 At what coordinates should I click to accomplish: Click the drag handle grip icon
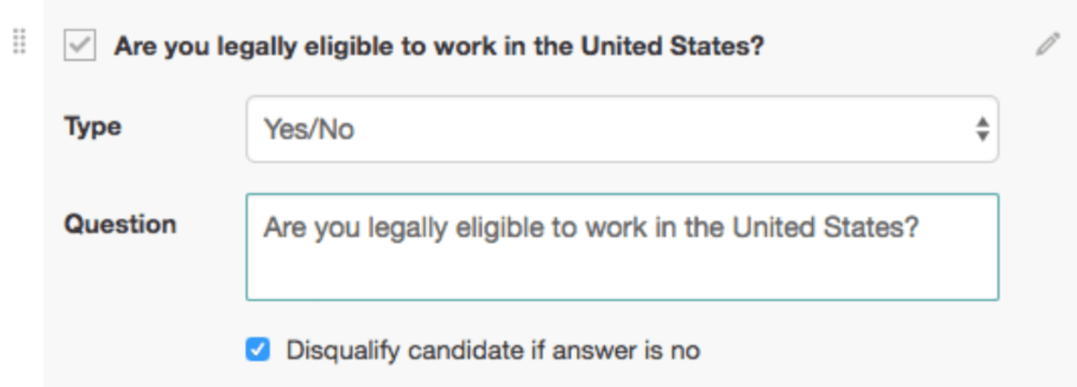(x=19, y=41)
